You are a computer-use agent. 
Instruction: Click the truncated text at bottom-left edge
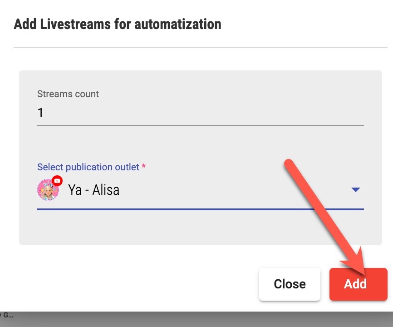pos(6,314)
